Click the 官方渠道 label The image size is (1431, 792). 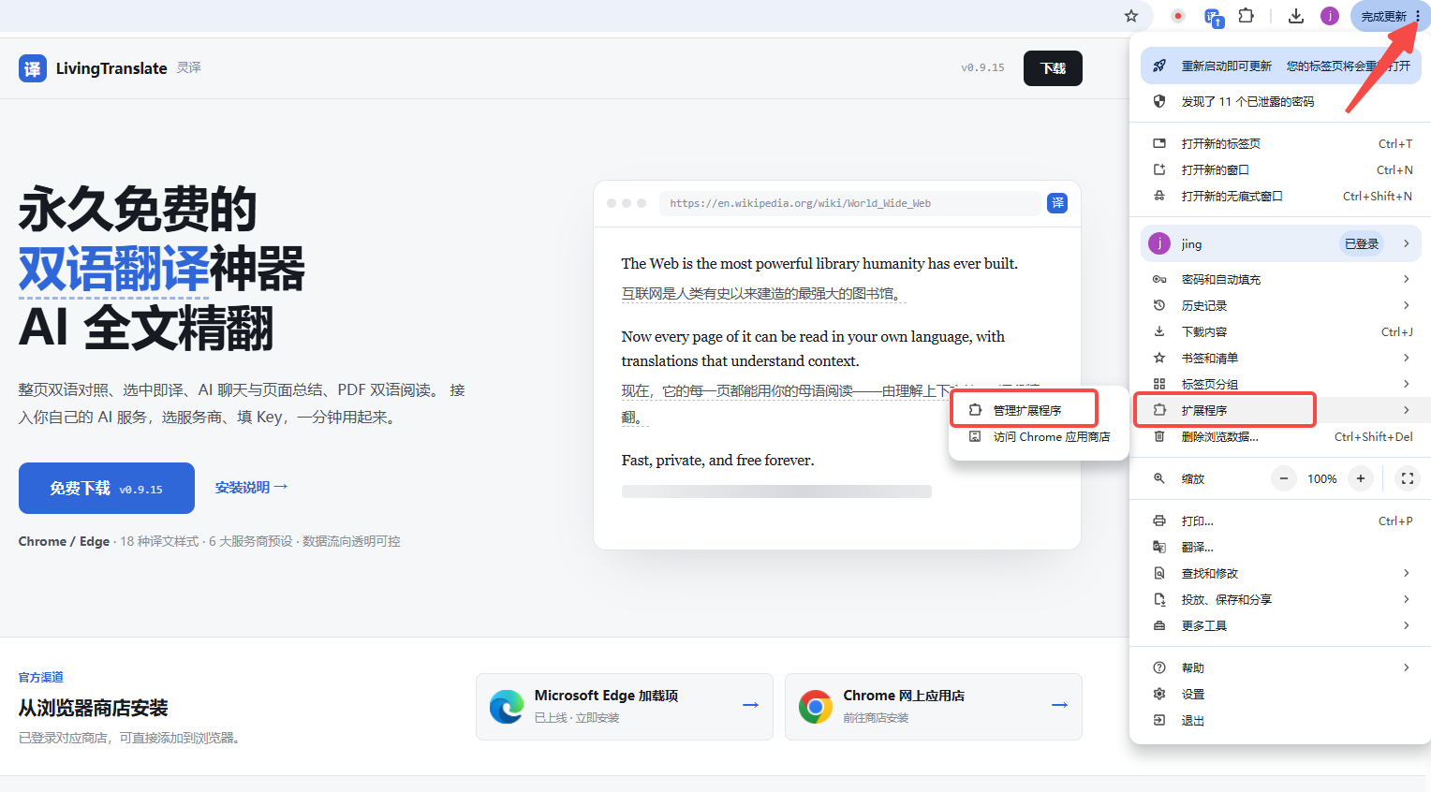coord(41,677)
